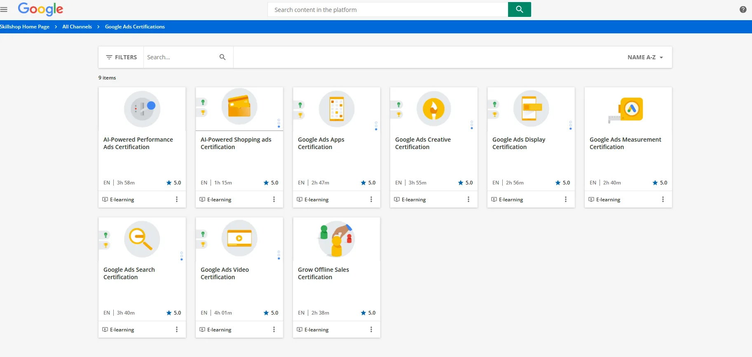Click green badge icon on Display card

pyautogui.click(x=494, y=104)
